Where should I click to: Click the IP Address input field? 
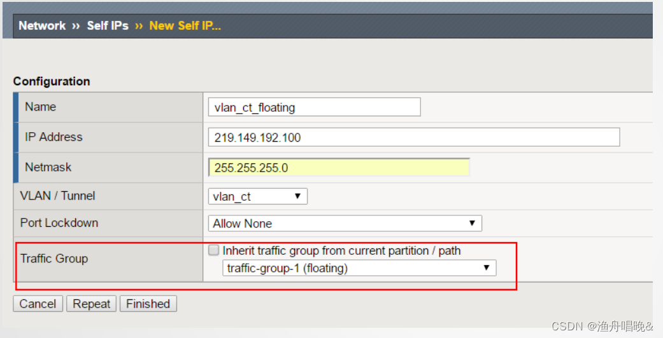tap(414, 138)
